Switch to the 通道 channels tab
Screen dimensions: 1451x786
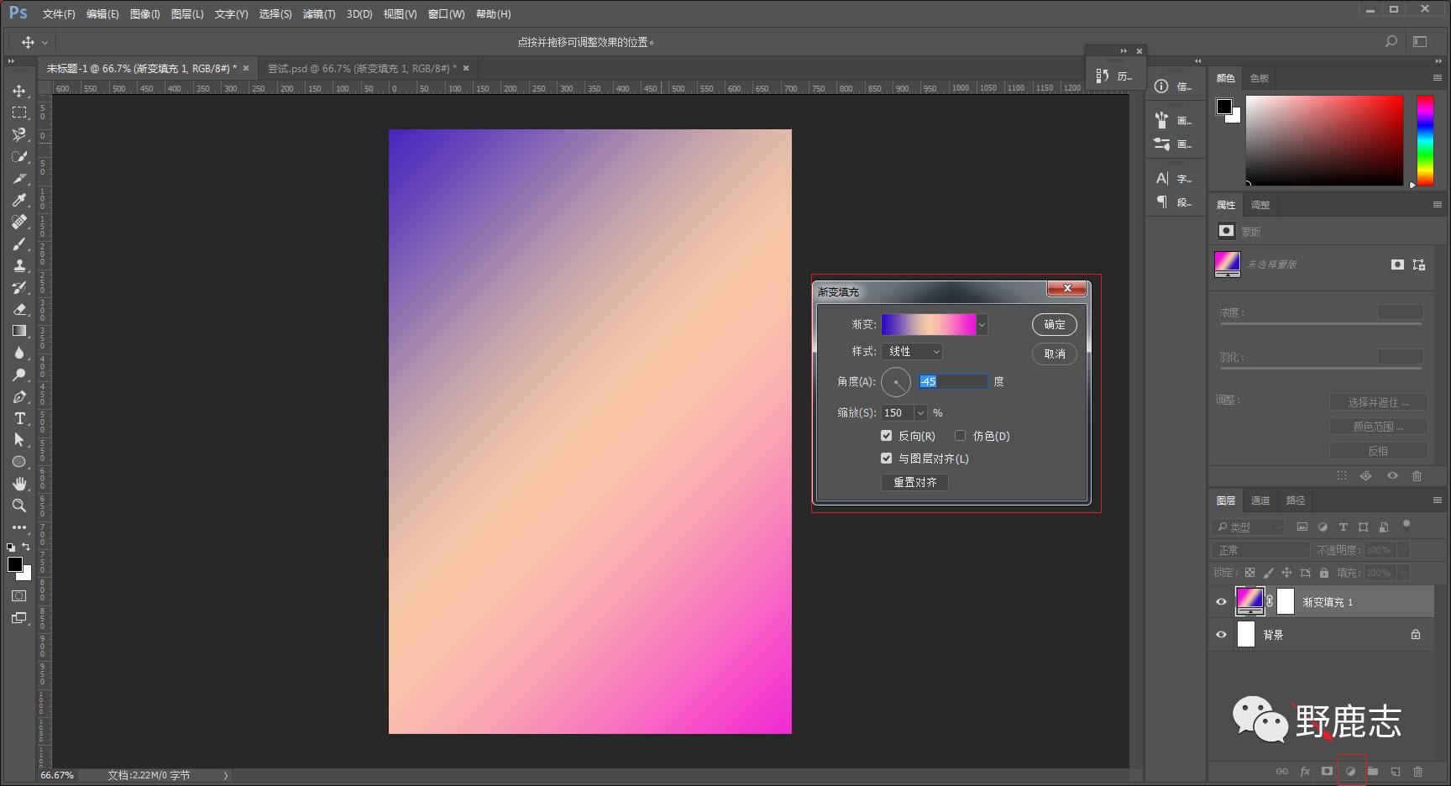pos(1260,500)
